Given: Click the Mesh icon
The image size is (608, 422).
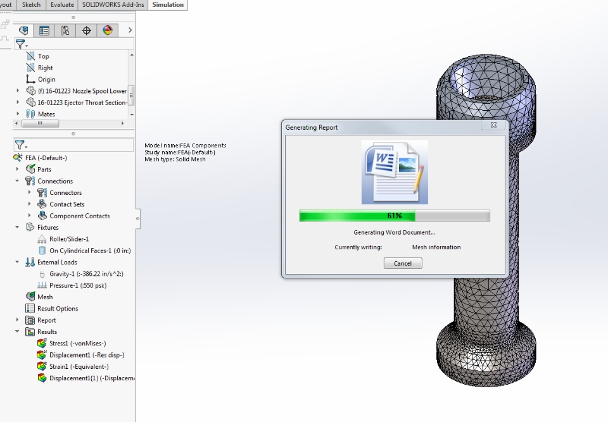Looking at the screenshot, I should (x=30, y=297).
